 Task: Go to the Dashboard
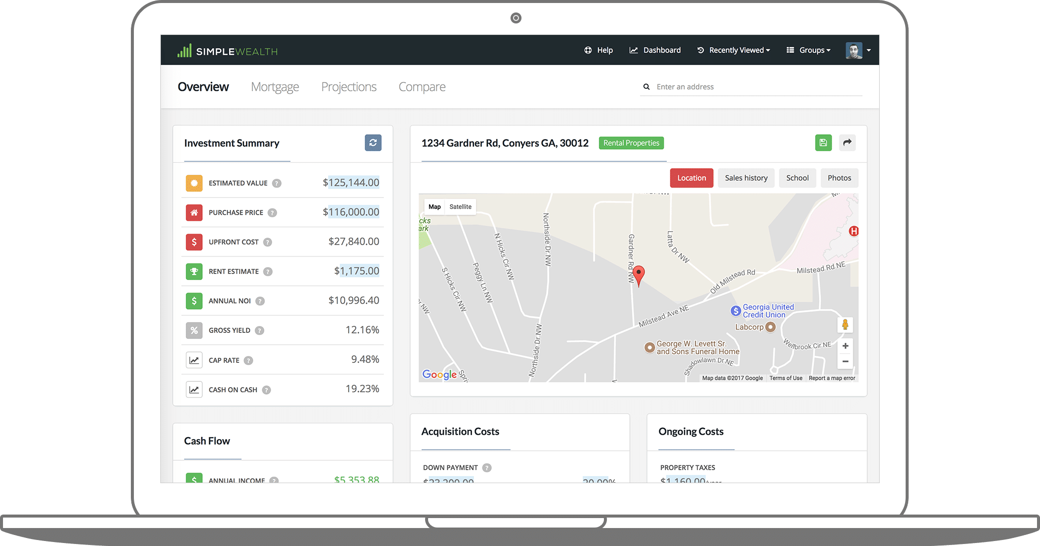pyautogui.click(x=655, y=50)
